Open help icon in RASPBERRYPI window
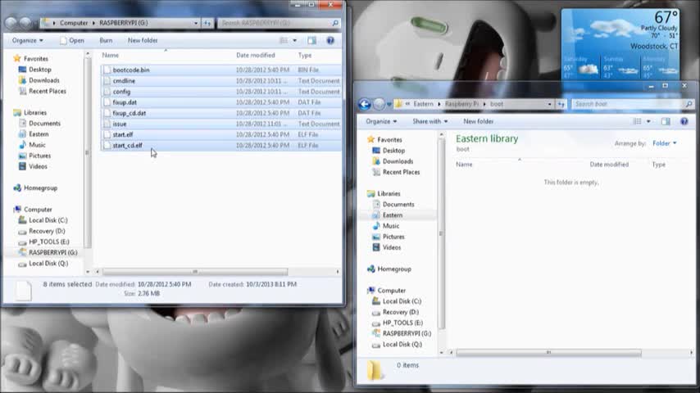Screen dimensions: 700x393 pyautogui.click(x=330, y=41)
